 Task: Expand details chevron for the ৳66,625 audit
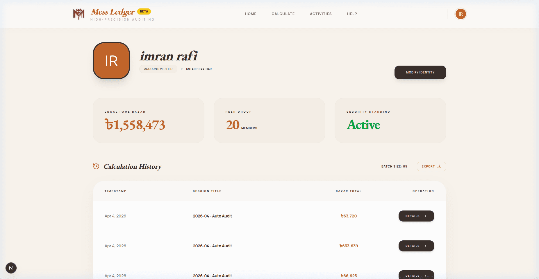pos(425,276)
